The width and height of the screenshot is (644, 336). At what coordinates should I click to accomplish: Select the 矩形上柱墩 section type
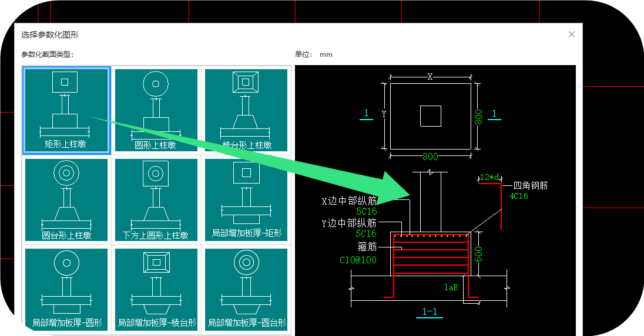tap(66, 110)
